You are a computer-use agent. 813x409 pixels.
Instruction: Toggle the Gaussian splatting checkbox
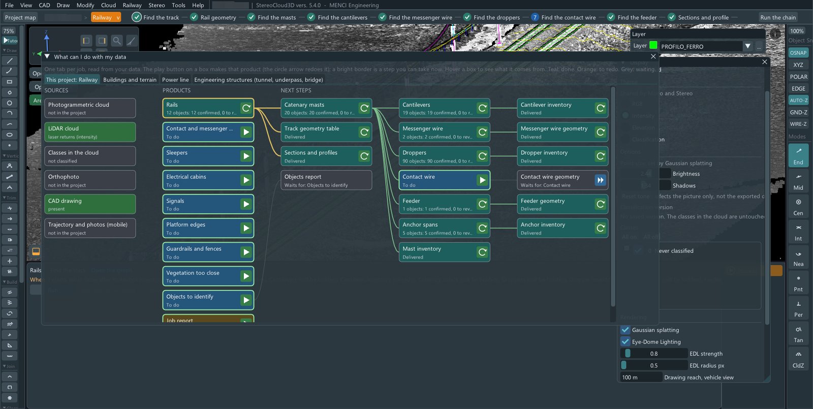(x=626, y=330)
